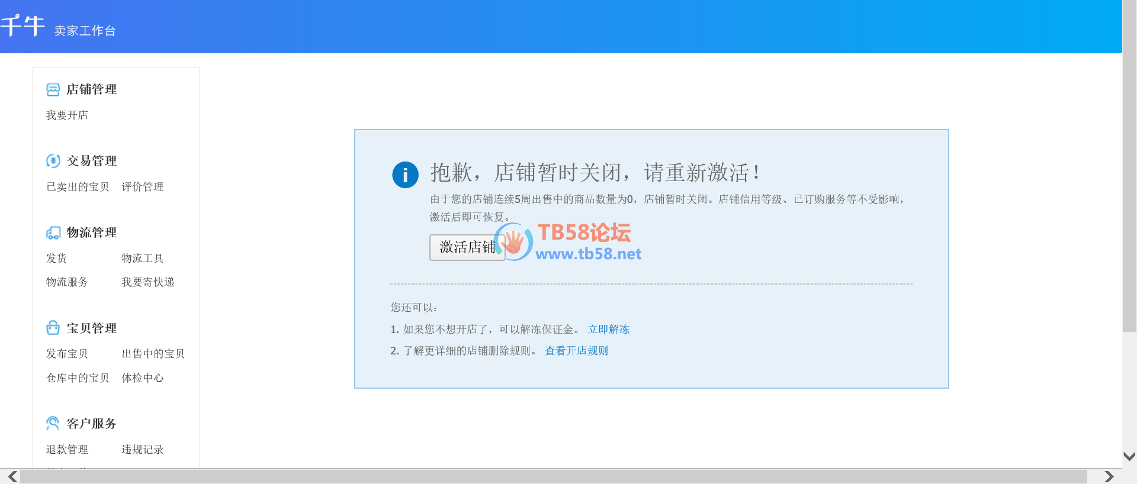Click the 宝贝管理 bag icon

(53, 328)
